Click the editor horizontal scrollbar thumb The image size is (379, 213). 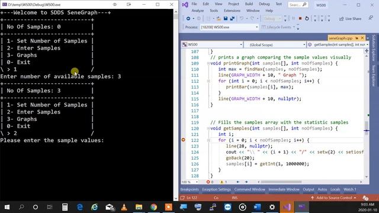point(281,182)
